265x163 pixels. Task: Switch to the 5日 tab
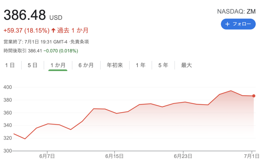point(32,65)
